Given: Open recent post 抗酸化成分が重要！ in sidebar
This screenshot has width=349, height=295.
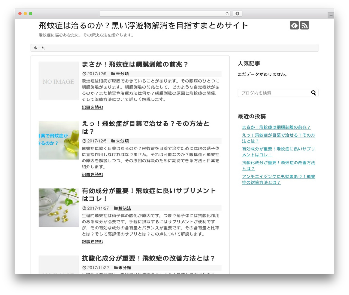Looking at the screenshot, I should [x=278, y=166].
